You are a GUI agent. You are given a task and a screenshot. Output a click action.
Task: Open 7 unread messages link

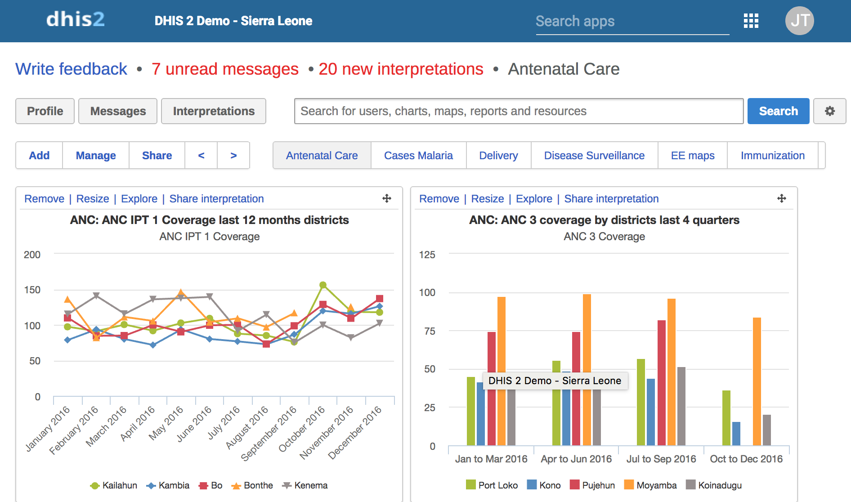[225, 69]
